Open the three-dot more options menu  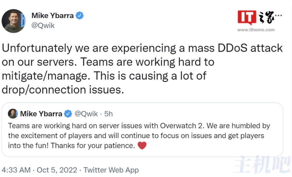278,16
